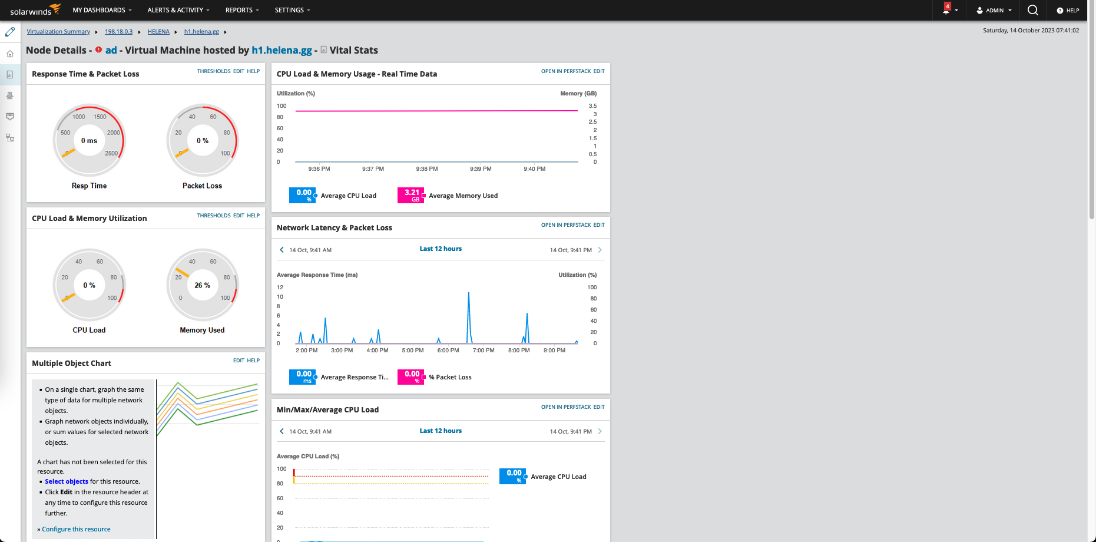Toggle Average Memory Used series in legend

[x=463, y=196]
